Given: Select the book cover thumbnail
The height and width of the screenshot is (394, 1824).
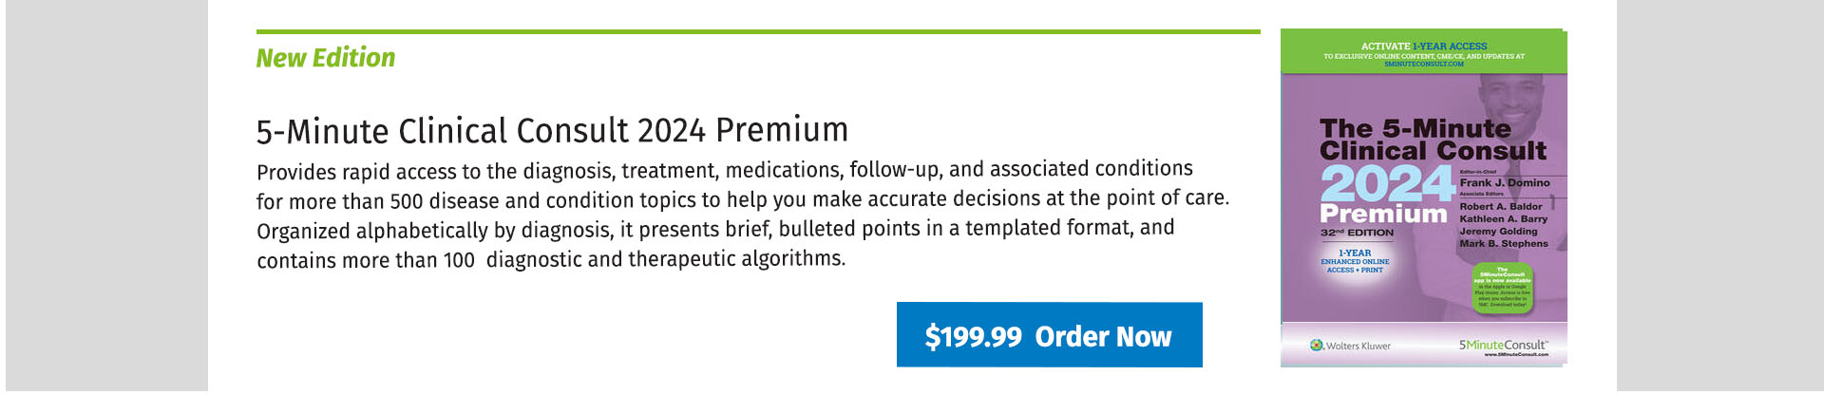Looking at the screenshot, I should pyautogui.click(x=1423, y=197).
